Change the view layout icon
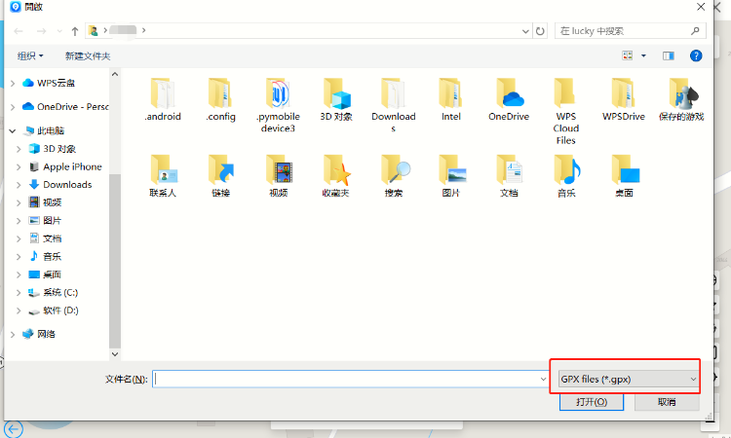 click(628, 55)
